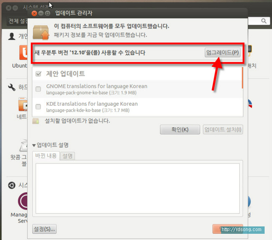Click the wrench hardware section icon

click(12, 87)
